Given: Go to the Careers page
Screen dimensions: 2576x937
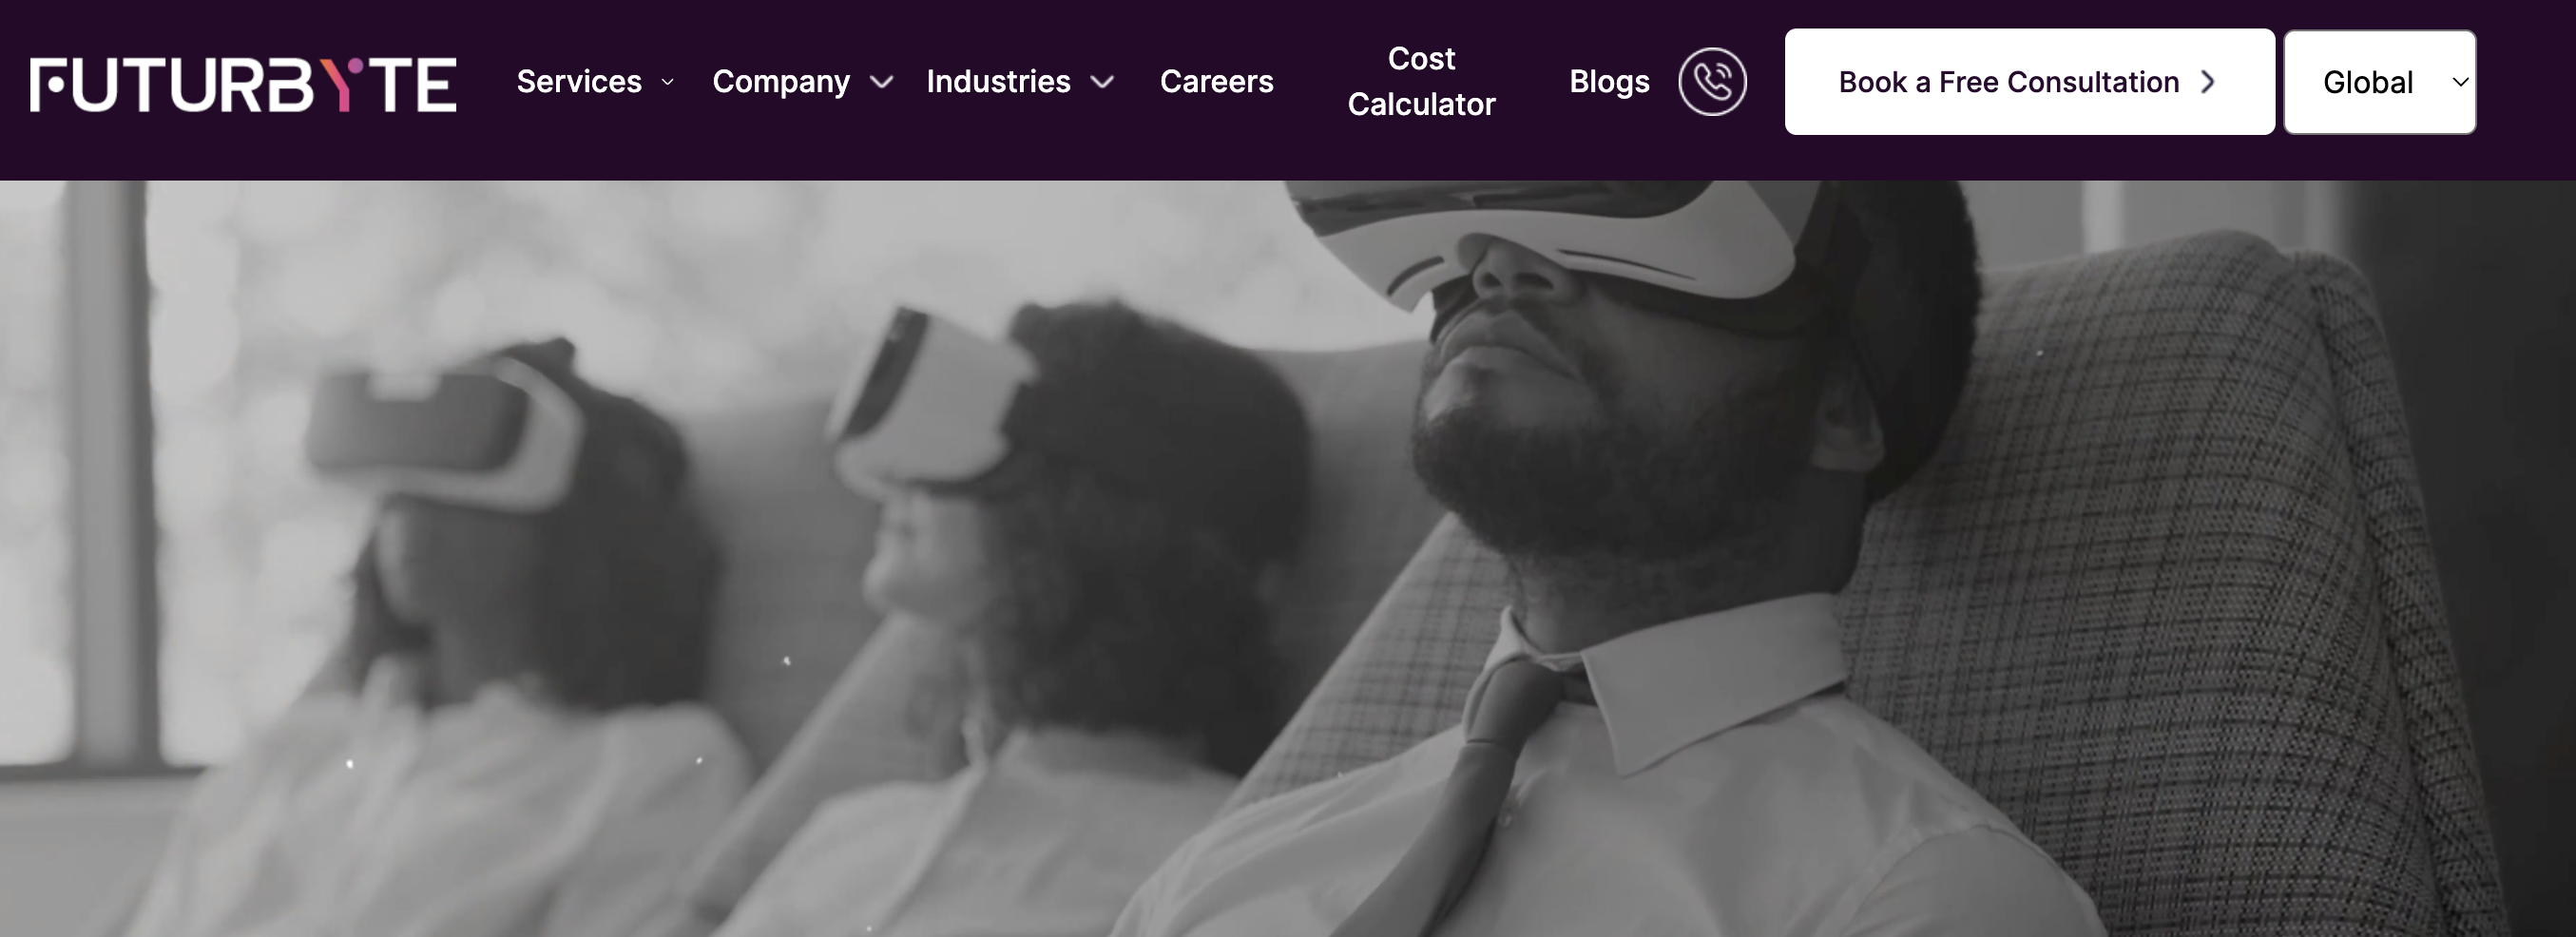Looking at the screenshot, I should click(1216, 82).
